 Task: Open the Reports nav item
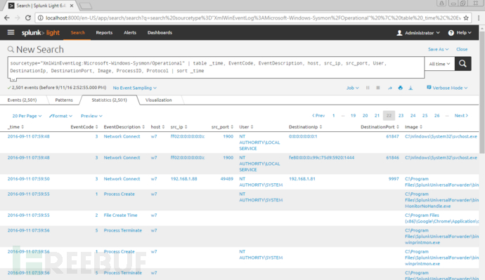point(104,33)
